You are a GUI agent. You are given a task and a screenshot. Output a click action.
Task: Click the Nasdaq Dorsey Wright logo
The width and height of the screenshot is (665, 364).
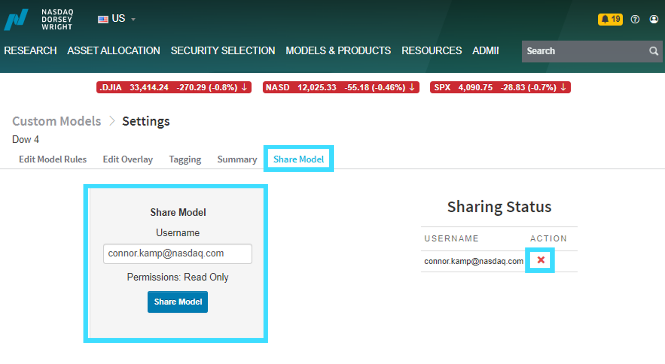(38, 19)
